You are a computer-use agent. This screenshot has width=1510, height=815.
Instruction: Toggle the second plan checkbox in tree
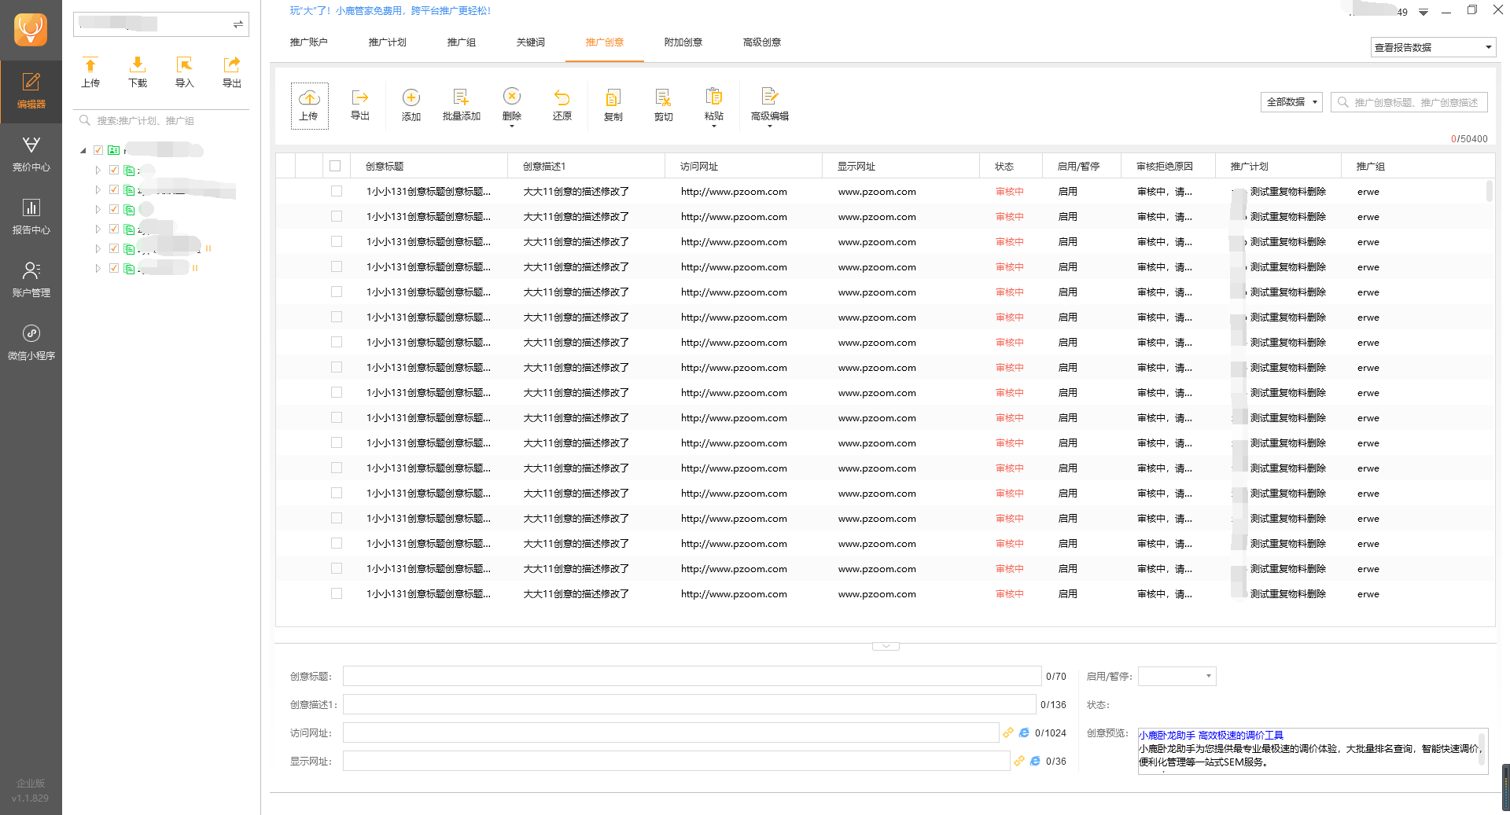click(x=114, y=189)
